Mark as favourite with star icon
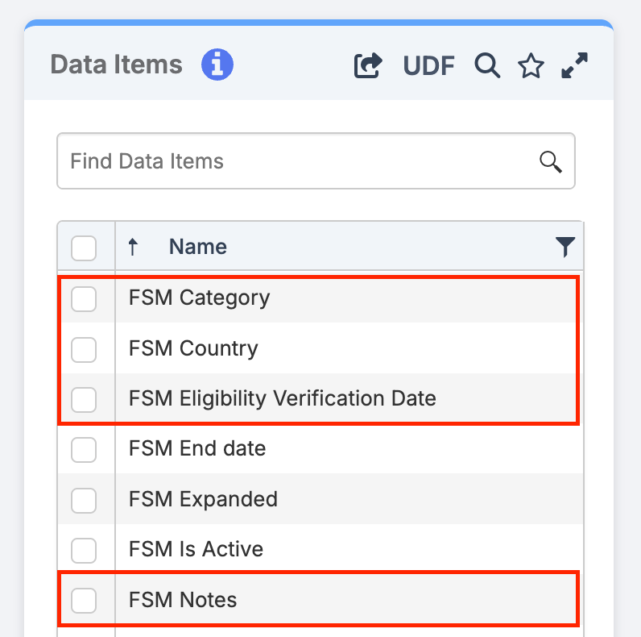The height and width of the screenshot is (637, 641). [531, 65]
